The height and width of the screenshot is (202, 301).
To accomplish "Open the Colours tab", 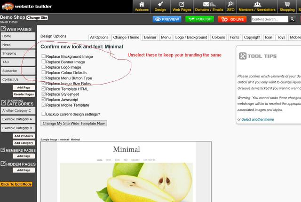I will click(218, 37).
